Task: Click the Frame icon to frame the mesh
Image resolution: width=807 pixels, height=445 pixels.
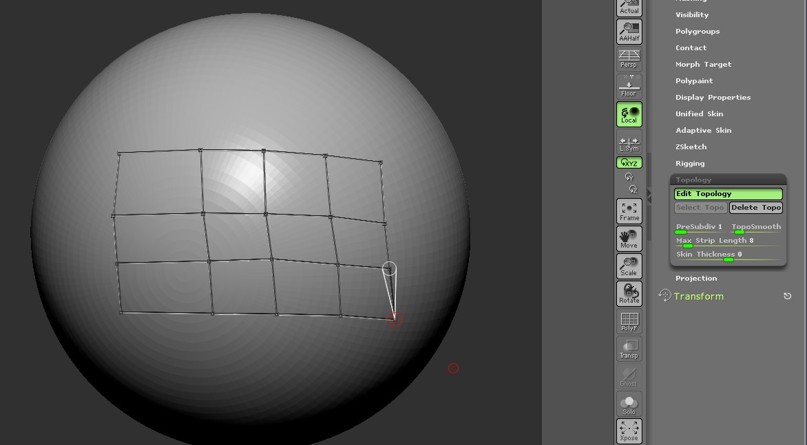Action: 629,210
